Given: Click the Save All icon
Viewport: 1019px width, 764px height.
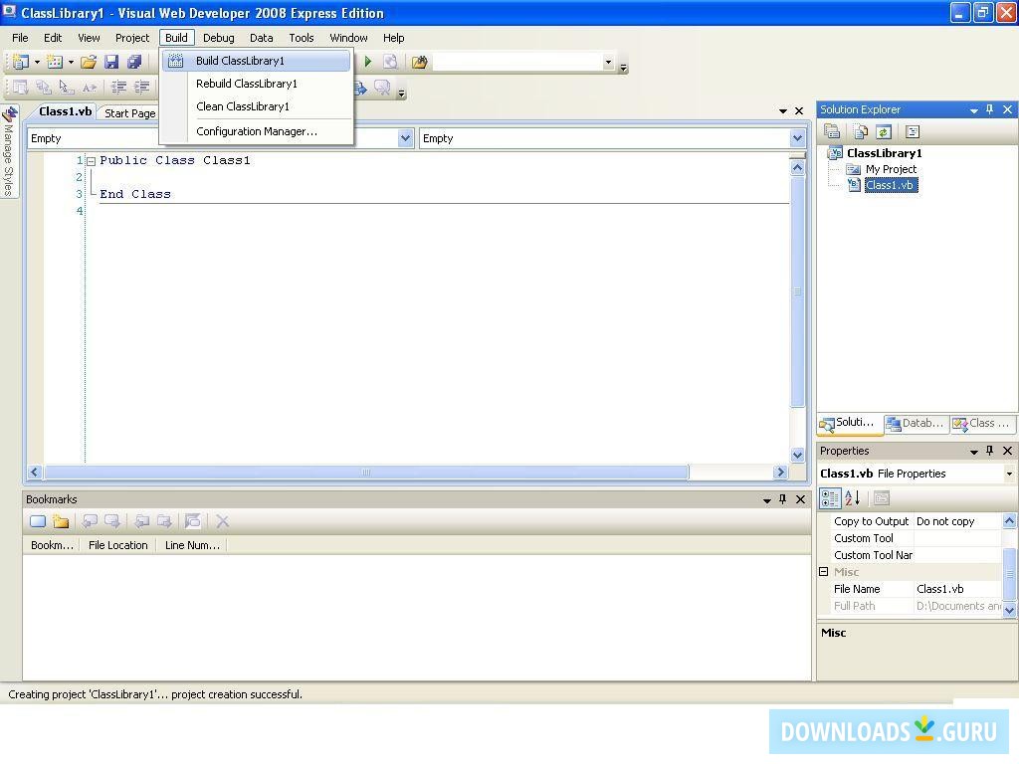Looking at the screenshot, I should (134, 62).
